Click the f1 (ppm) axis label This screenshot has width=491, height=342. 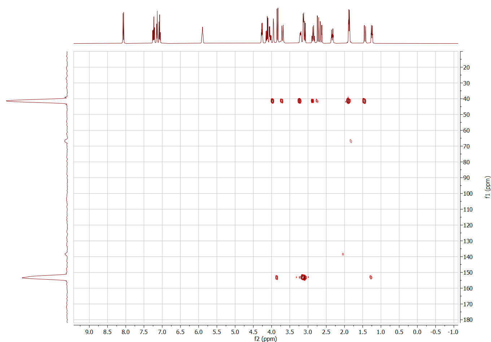[488, 187]
